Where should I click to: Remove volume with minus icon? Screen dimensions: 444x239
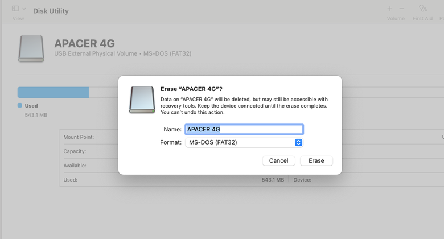pos(401,9)
